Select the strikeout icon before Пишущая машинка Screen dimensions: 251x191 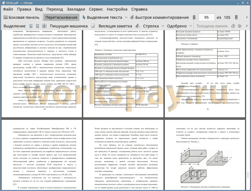point(44,26)
